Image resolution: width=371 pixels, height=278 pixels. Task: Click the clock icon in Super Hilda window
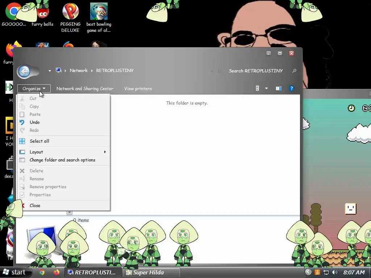point(351,108)
